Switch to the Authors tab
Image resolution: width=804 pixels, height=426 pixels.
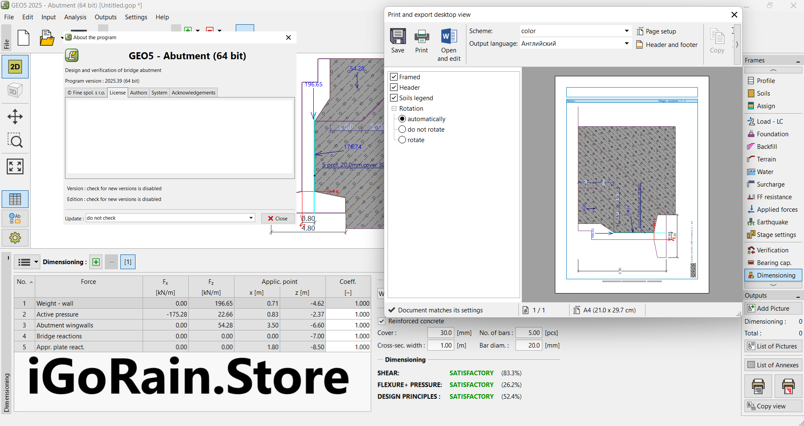[138, 93]
